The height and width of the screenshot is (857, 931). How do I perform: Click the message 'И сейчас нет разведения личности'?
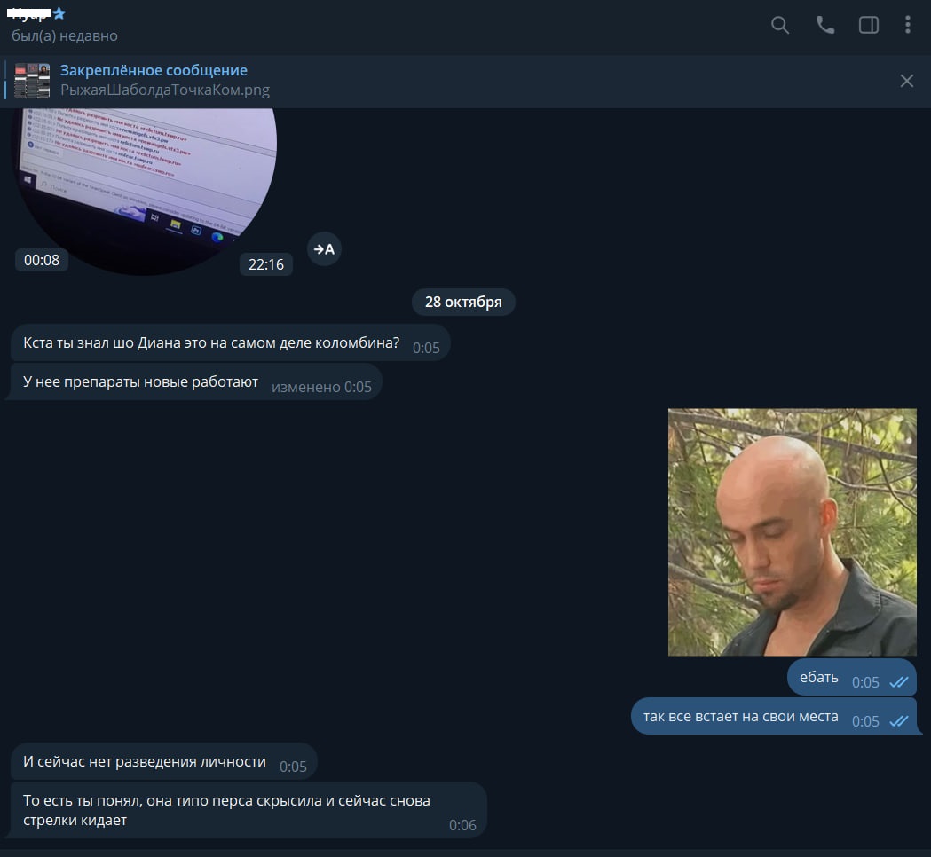click(145, 762)
